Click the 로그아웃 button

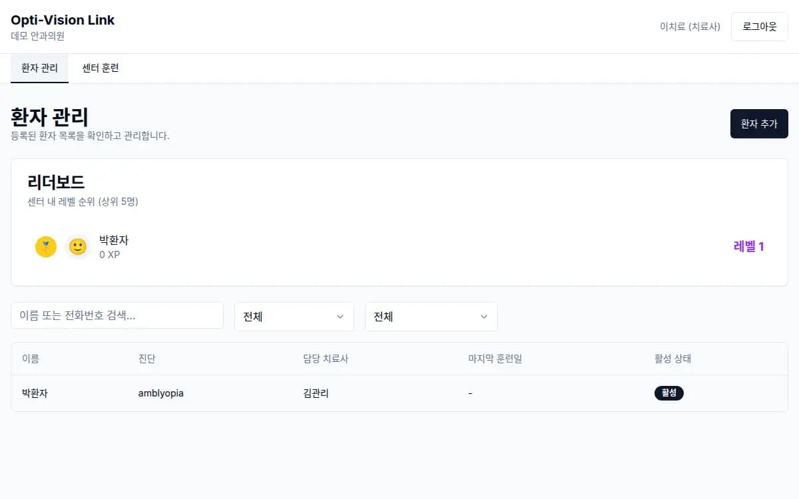click(x=760, y=27)
